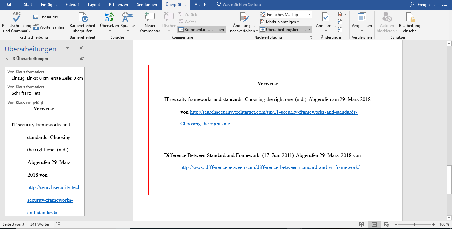The height and width of the screenshot is (229, 452).
Task: Open the Annehmen dropdown arrow
Action: 326,31
